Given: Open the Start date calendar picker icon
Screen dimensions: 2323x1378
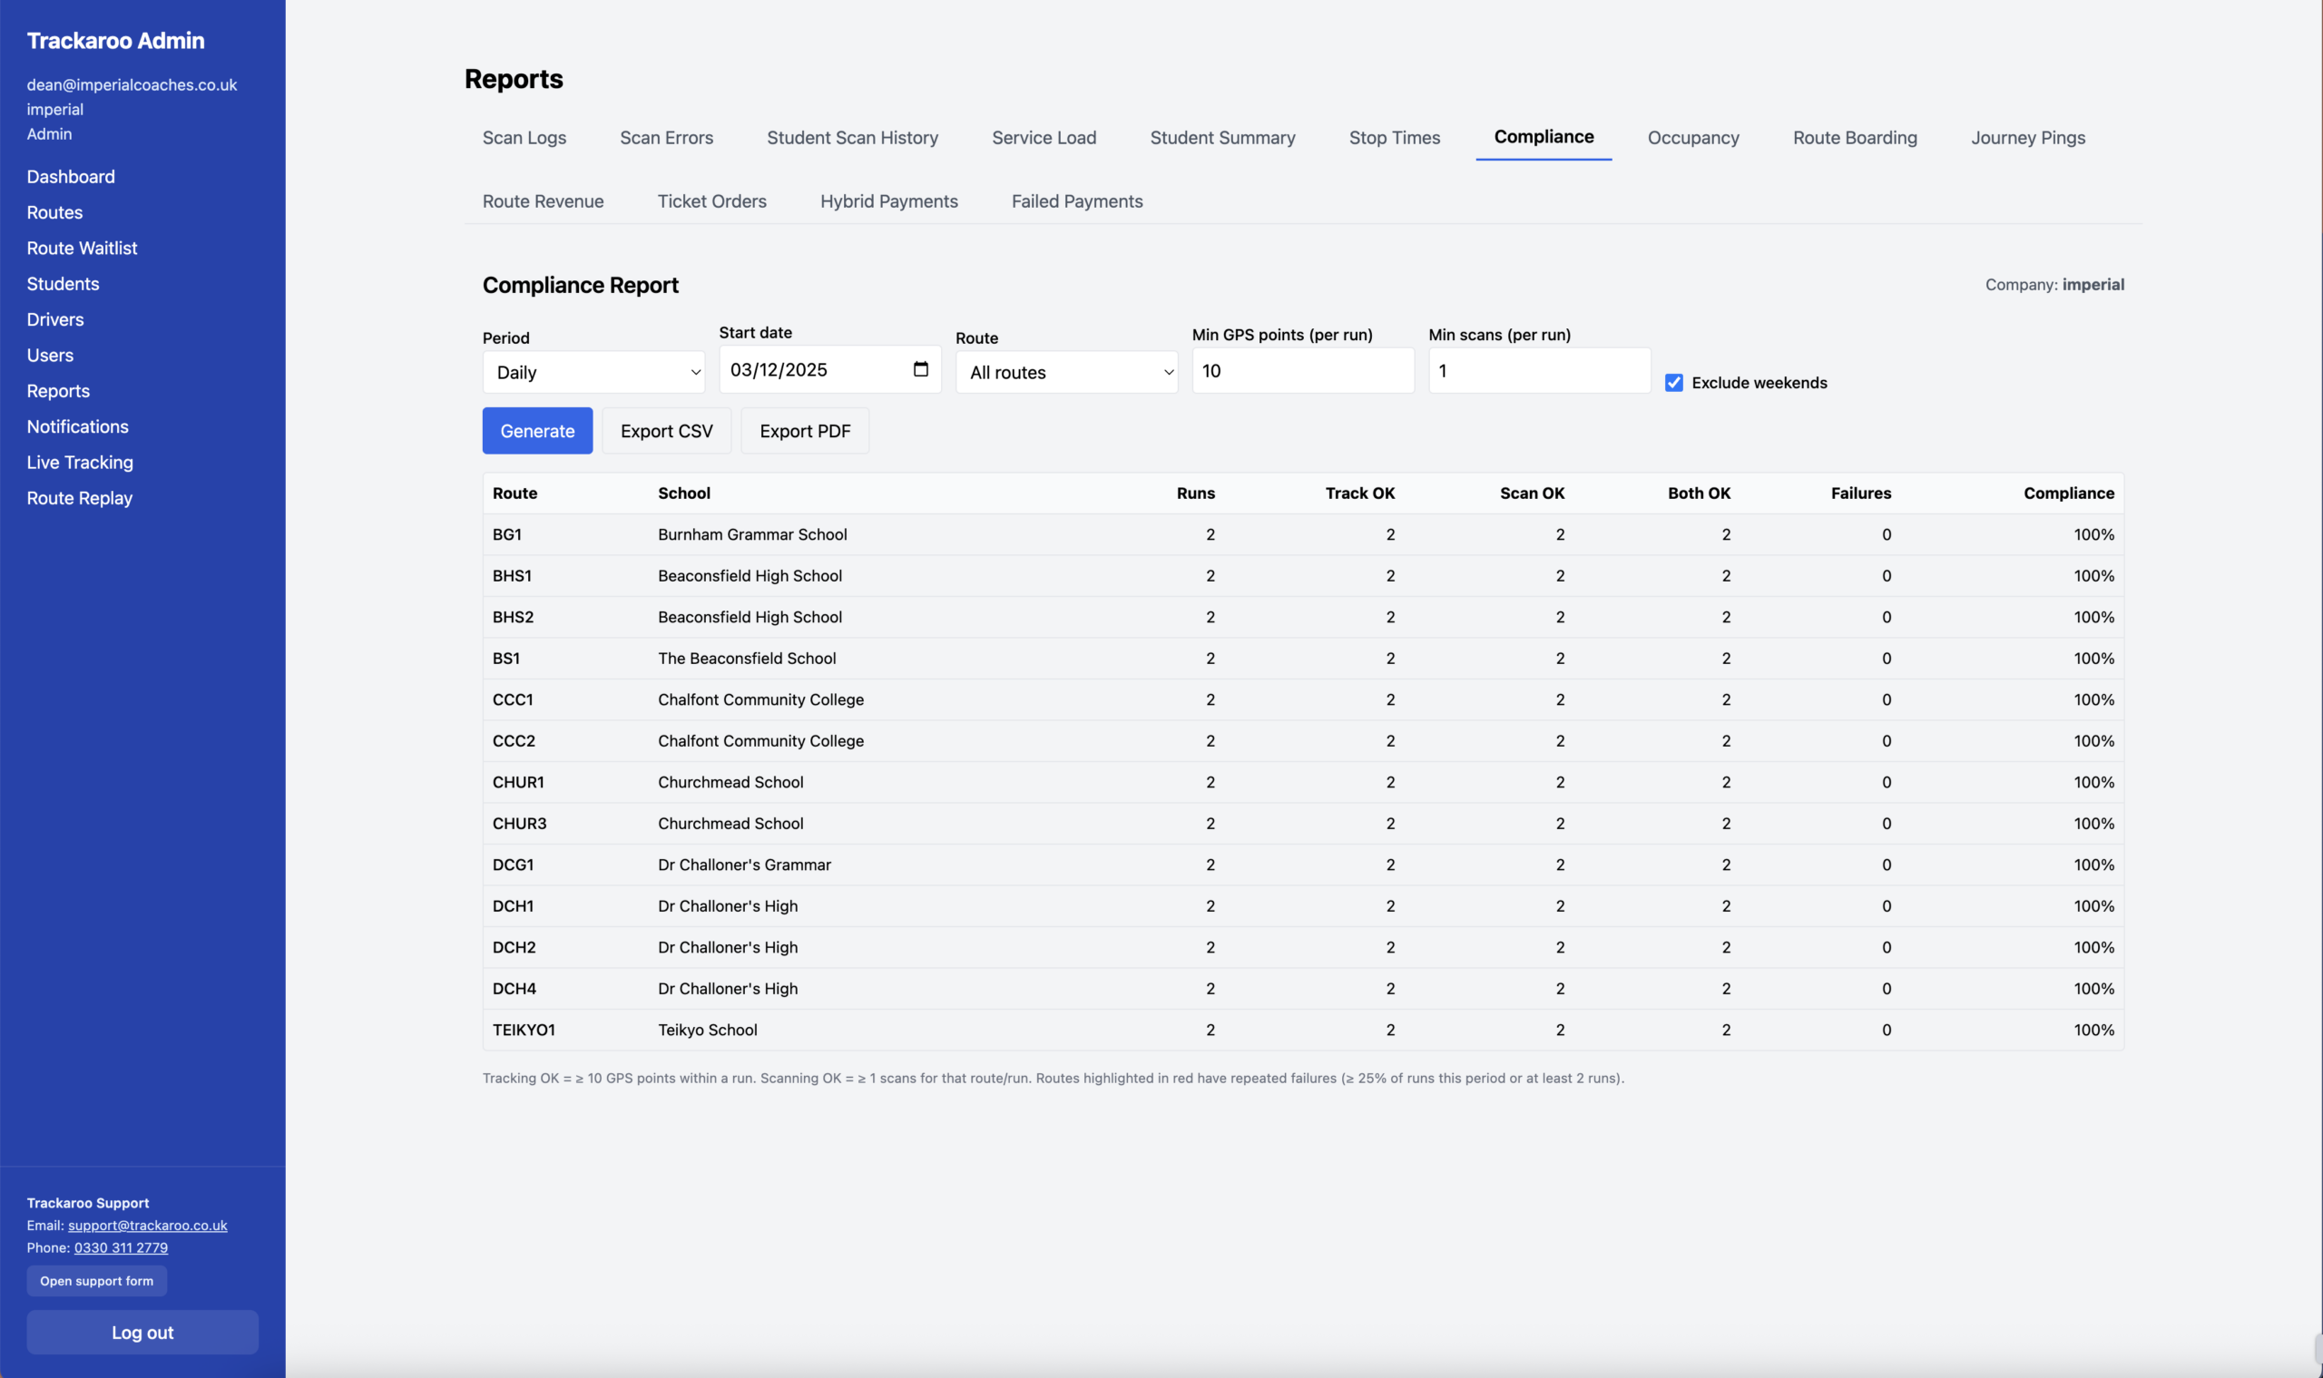Looking at the screenshot, I should click(x=920, y=369).
